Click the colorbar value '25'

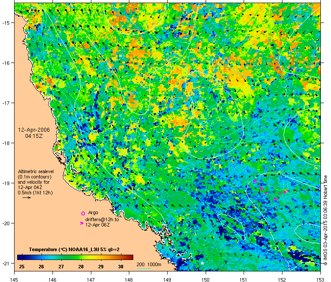pos(22,267)
